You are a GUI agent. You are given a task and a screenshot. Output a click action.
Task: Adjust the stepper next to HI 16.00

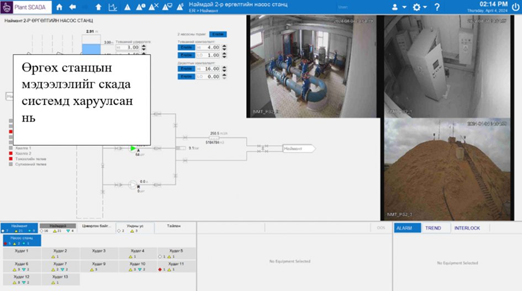(x=224, y=68)
